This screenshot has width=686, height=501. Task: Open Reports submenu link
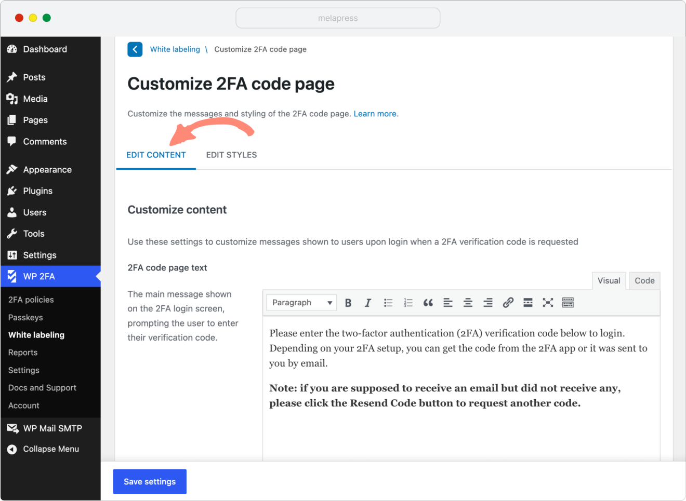click(x=23, y=353)
